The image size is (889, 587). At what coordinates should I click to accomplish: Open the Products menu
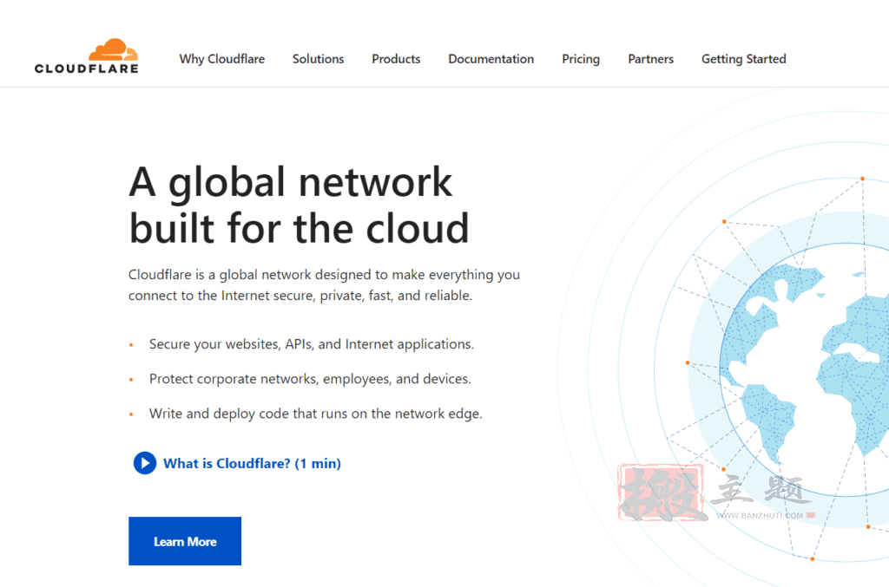(x=396, y=59)
